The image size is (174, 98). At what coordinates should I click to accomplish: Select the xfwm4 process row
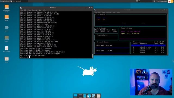[x=148, y=52]
